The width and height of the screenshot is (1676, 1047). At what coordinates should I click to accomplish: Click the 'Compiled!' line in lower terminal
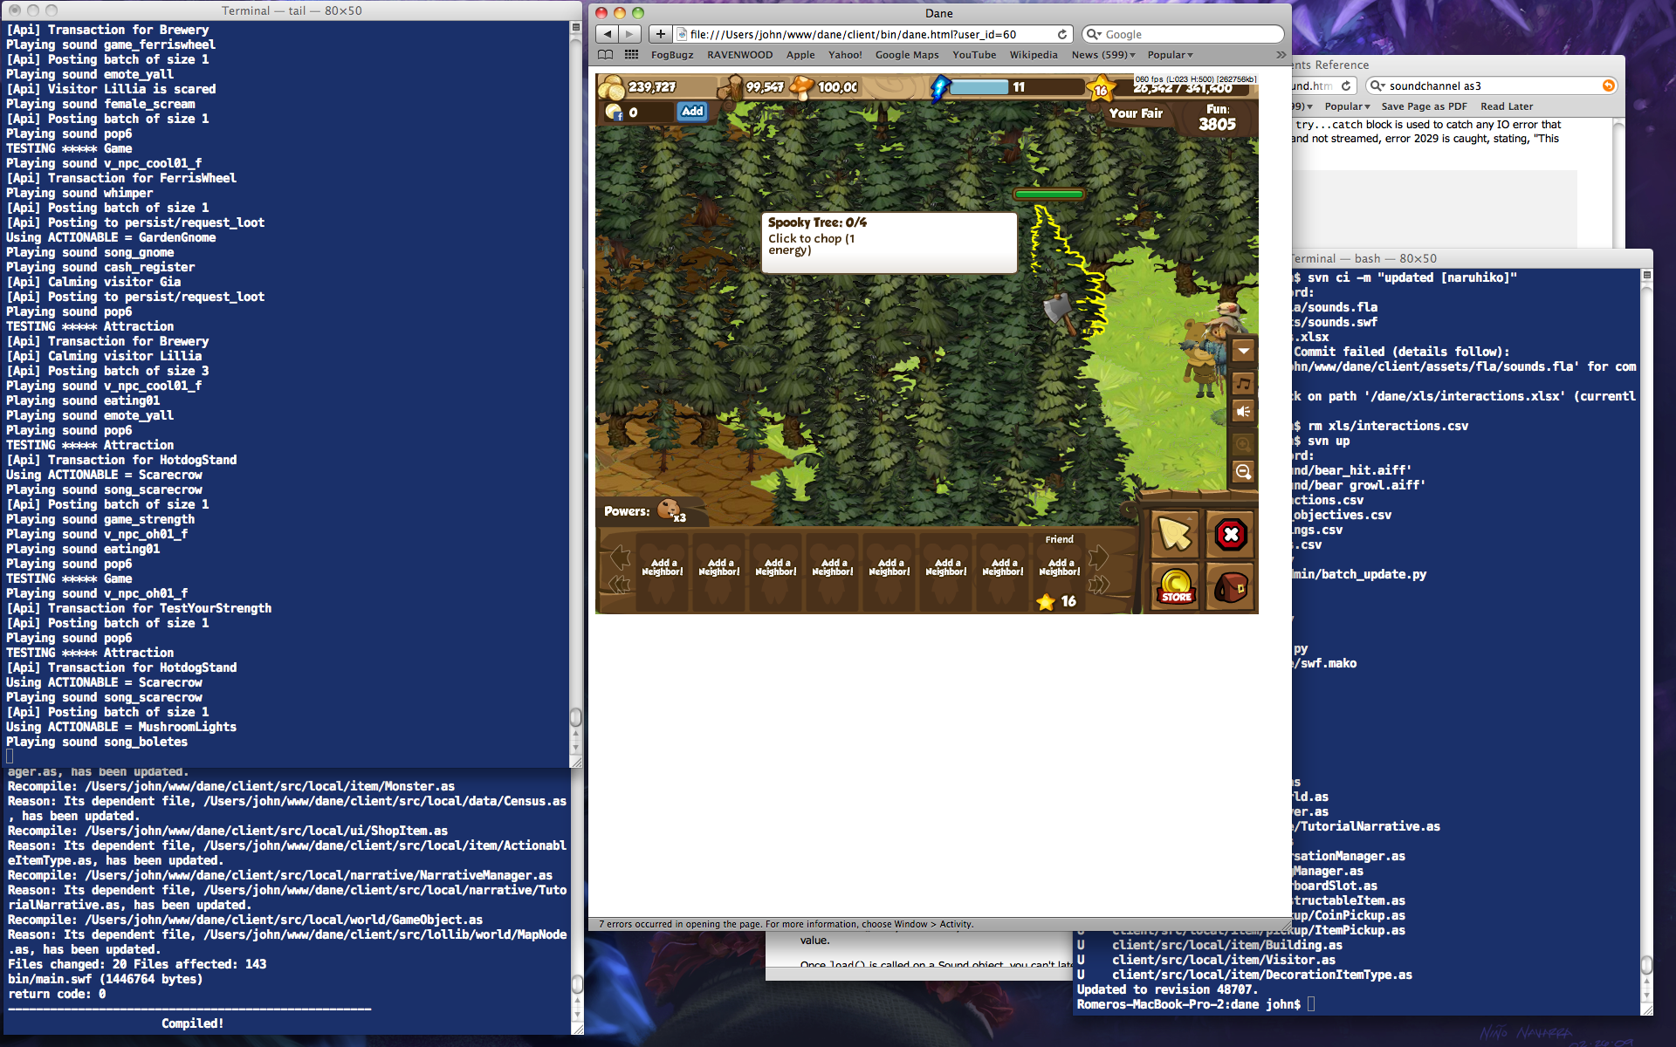193,1023
